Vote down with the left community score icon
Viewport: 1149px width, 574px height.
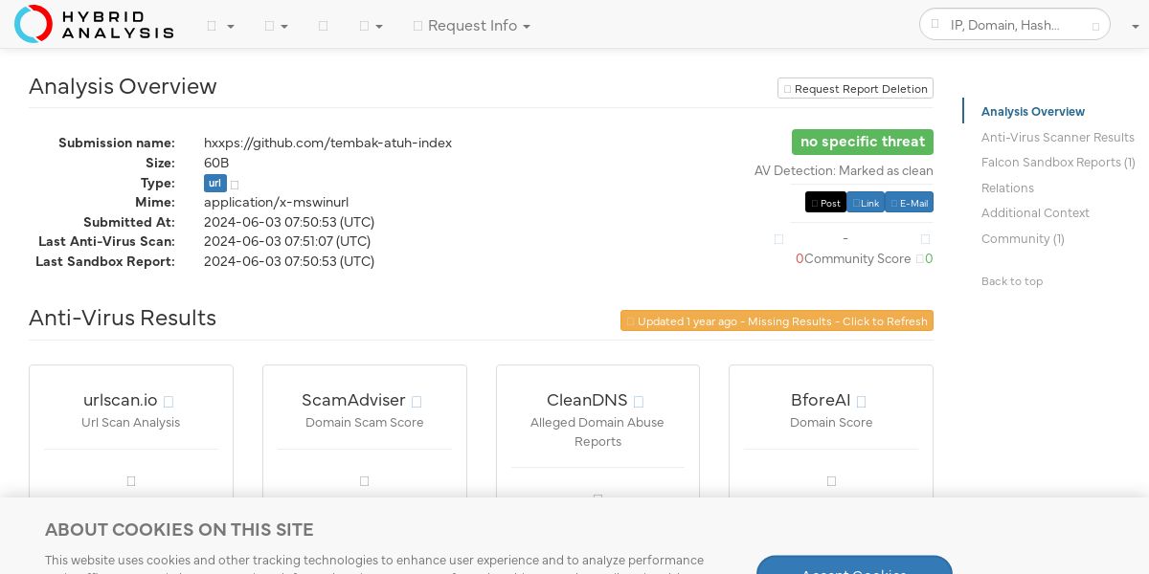[x=778, y=239]
